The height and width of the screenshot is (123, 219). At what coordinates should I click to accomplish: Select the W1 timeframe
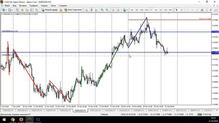click(166, 10)
